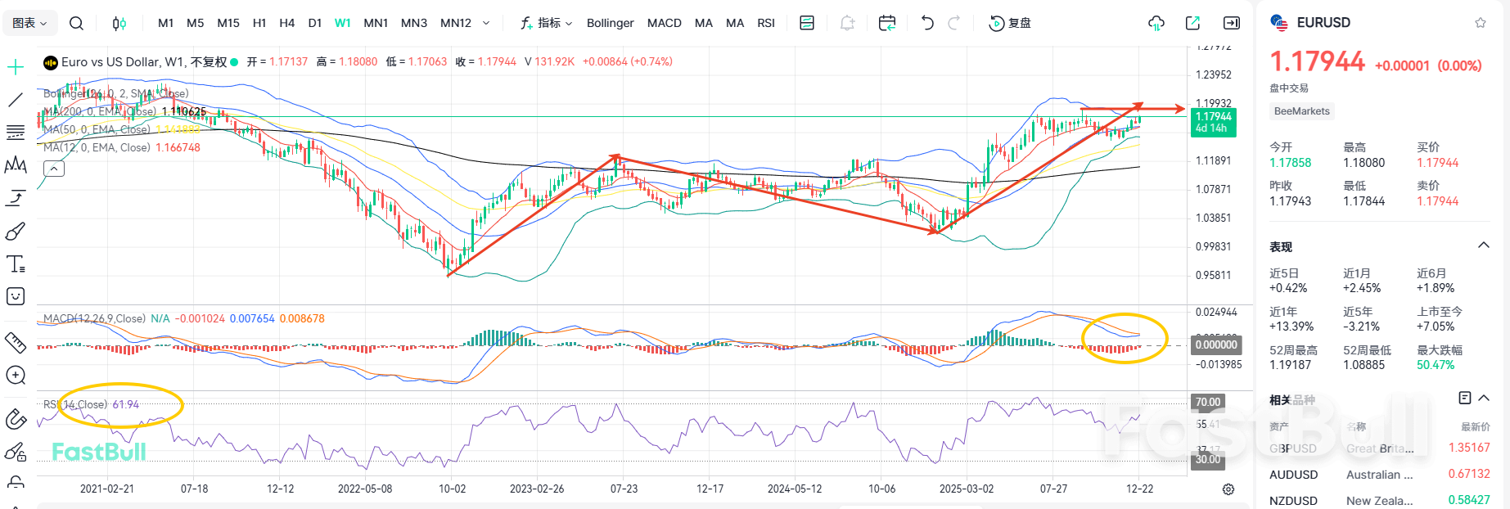This screenshot has width=1510, height=509.
Task: Select the trend line drawing tool
Action: 16,100
